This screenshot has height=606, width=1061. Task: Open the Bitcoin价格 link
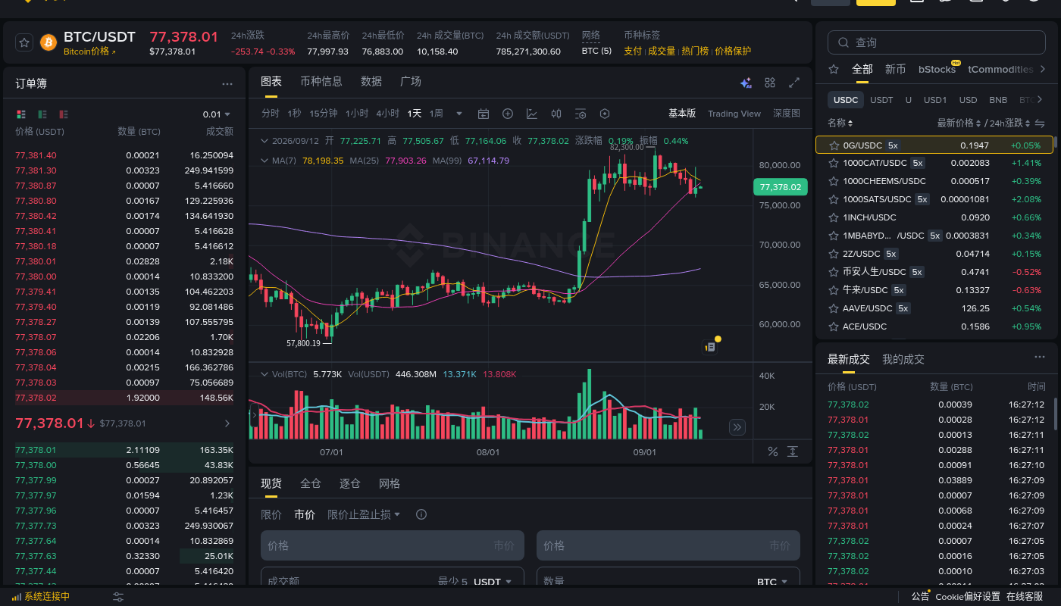click(89, 52)
